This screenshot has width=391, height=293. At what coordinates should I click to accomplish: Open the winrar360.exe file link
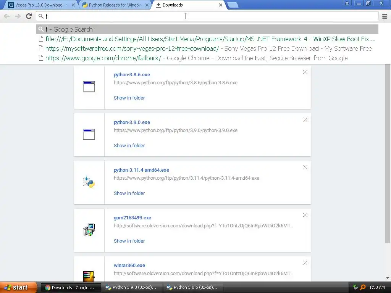click(x=129, y=266)
